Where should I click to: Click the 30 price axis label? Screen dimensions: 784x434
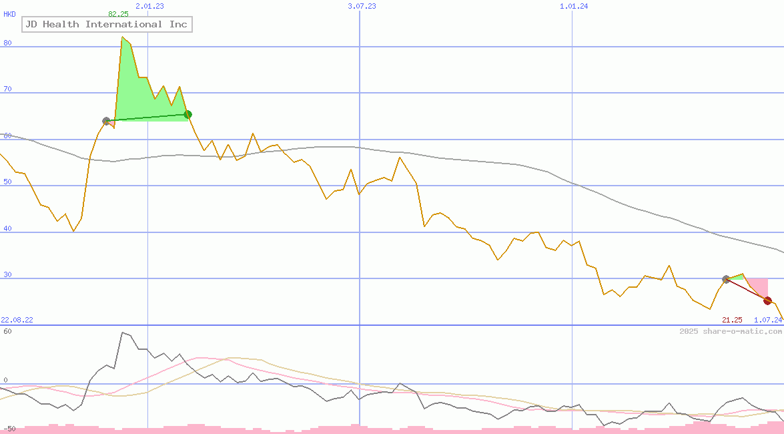(x=7, y=275)
